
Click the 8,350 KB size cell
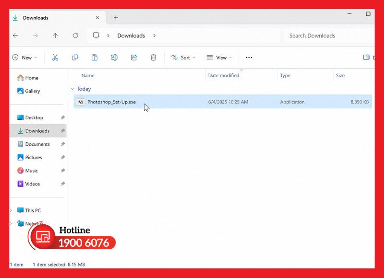360,102
